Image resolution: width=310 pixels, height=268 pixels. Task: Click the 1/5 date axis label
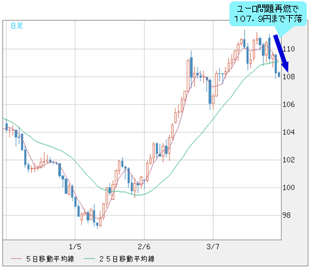(75, 247)
